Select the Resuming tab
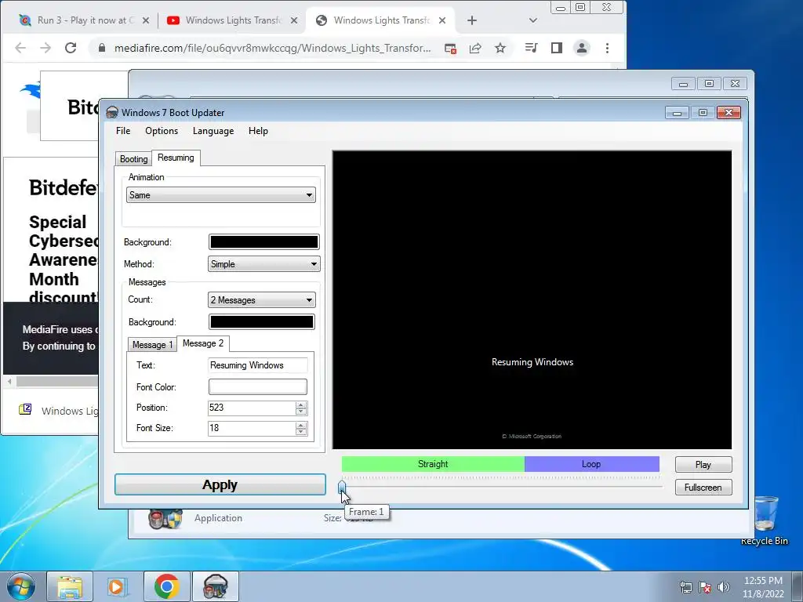 [x=176, y=158]
